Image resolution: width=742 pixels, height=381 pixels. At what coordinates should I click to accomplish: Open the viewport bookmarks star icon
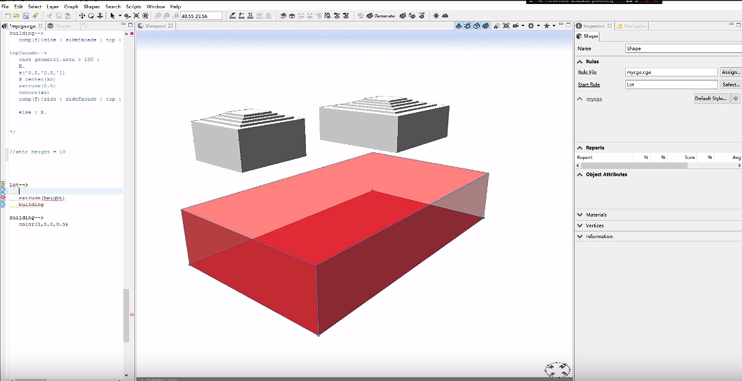coord(547,26)
